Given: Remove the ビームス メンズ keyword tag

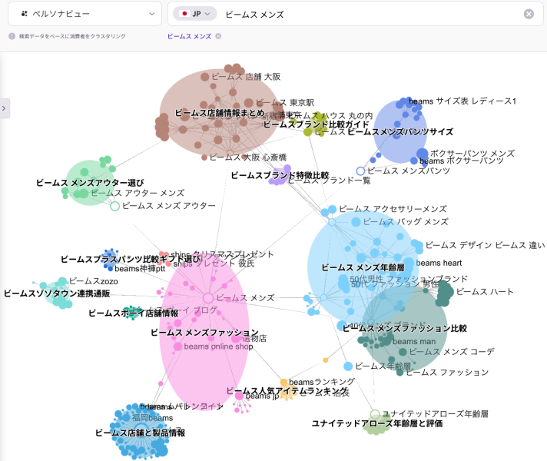Looking at the screenshot, I should pos(218,36).
